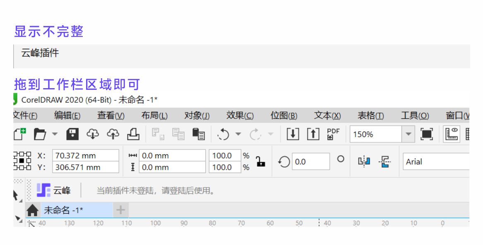Open the 工具(O) menu

[415, 115]
